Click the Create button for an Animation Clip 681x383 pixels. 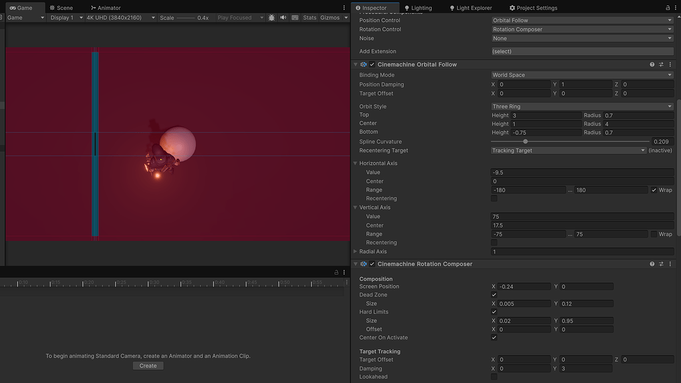pyautogui.click(x=148, y=365)
